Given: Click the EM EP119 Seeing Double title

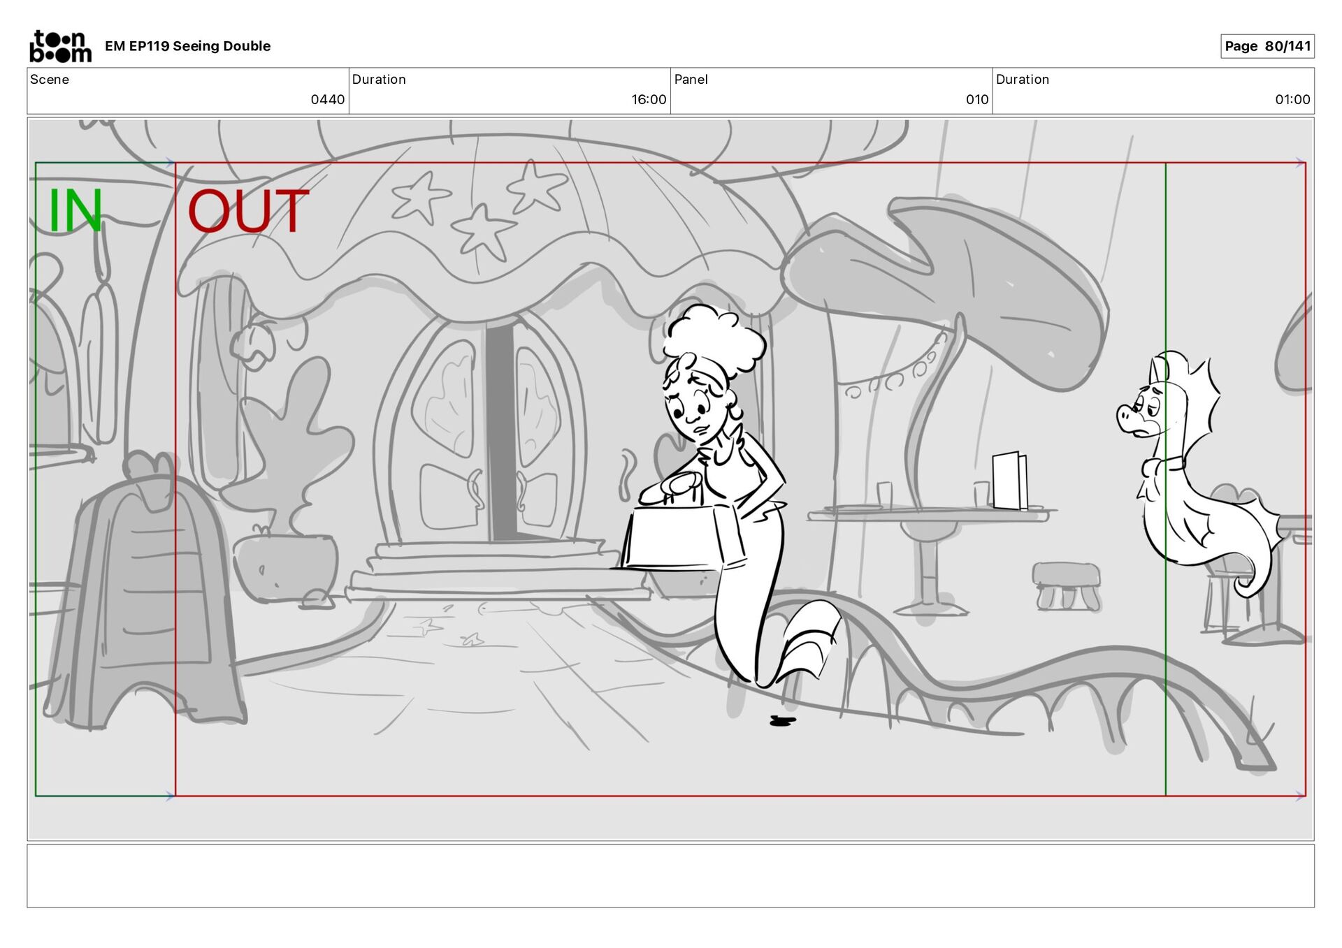Looking at the screenshot, I should coord(187,46).
